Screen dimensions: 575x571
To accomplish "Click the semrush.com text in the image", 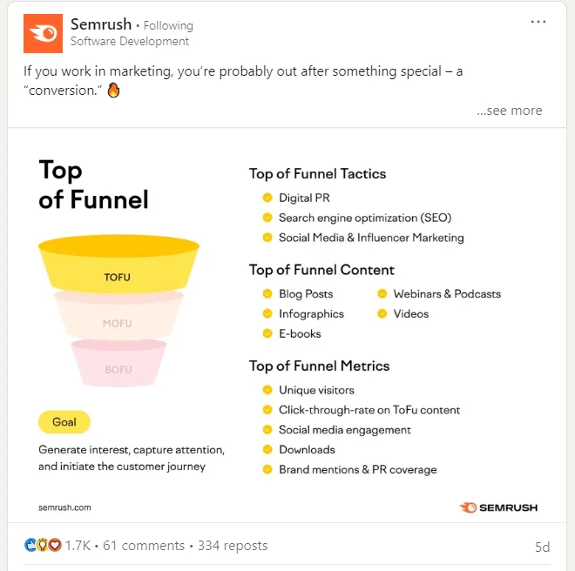I will tap(64, 507).
